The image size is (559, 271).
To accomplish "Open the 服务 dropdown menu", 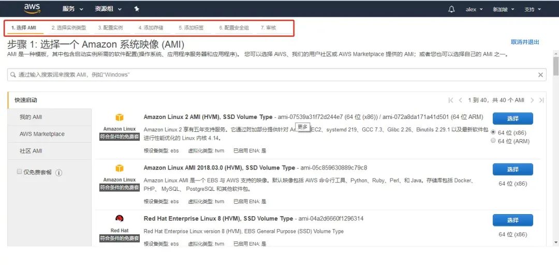I will click(73, 9).
